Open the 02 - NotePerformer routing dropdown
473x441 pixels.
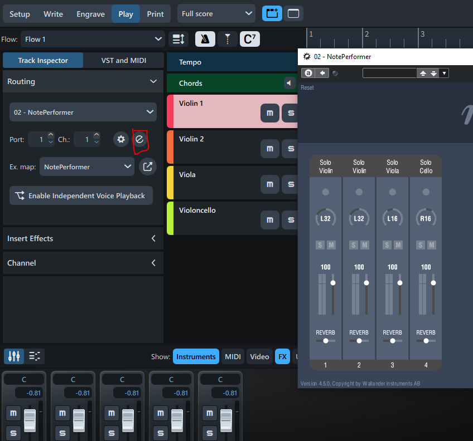[x=83, y=112]
